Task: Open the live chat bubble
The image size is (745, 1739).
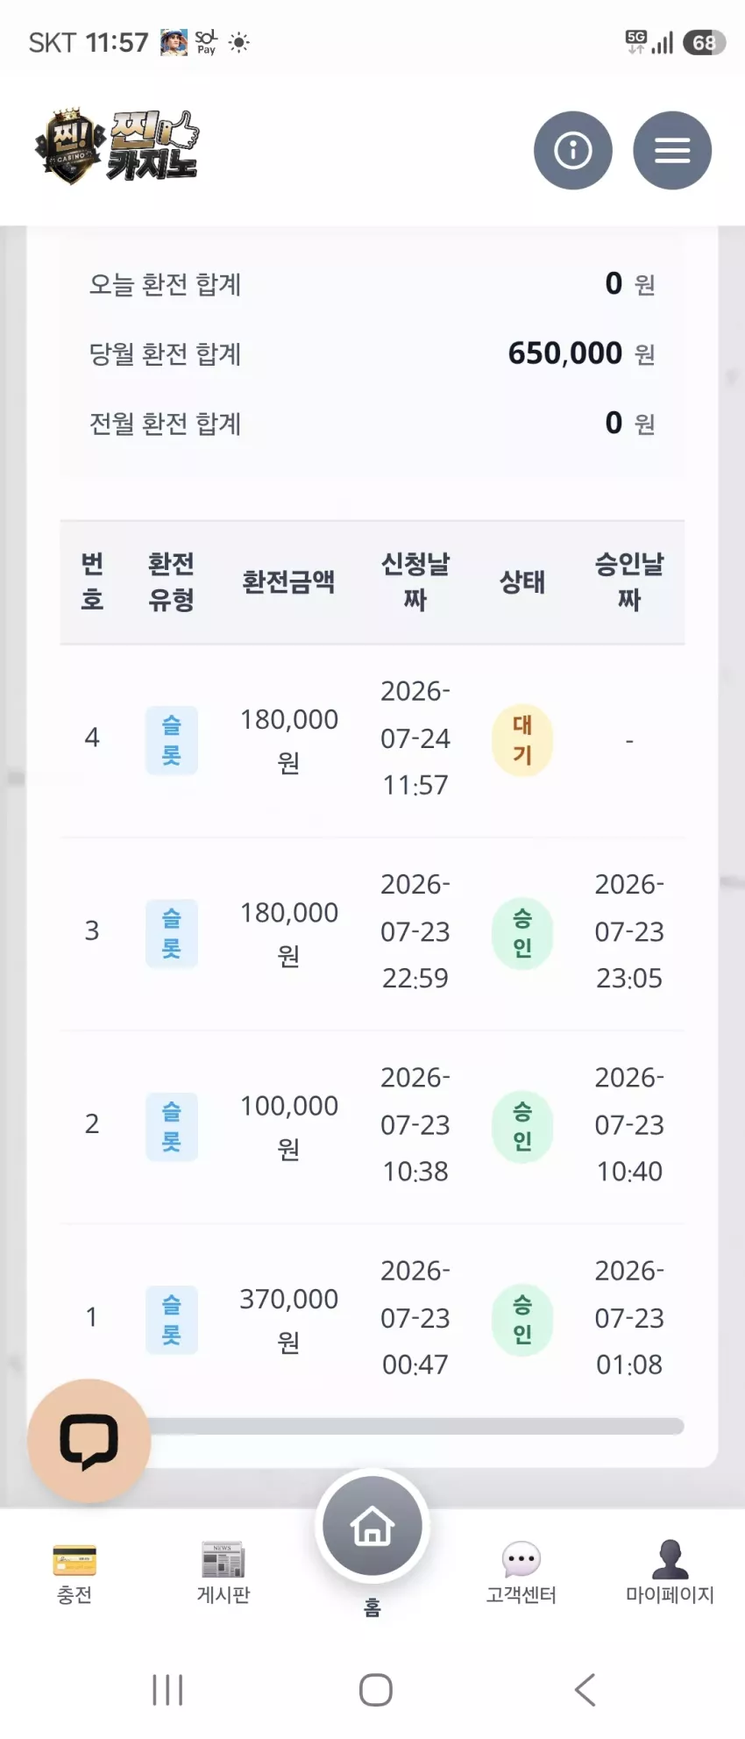Action: click(x=89, y=1441)
